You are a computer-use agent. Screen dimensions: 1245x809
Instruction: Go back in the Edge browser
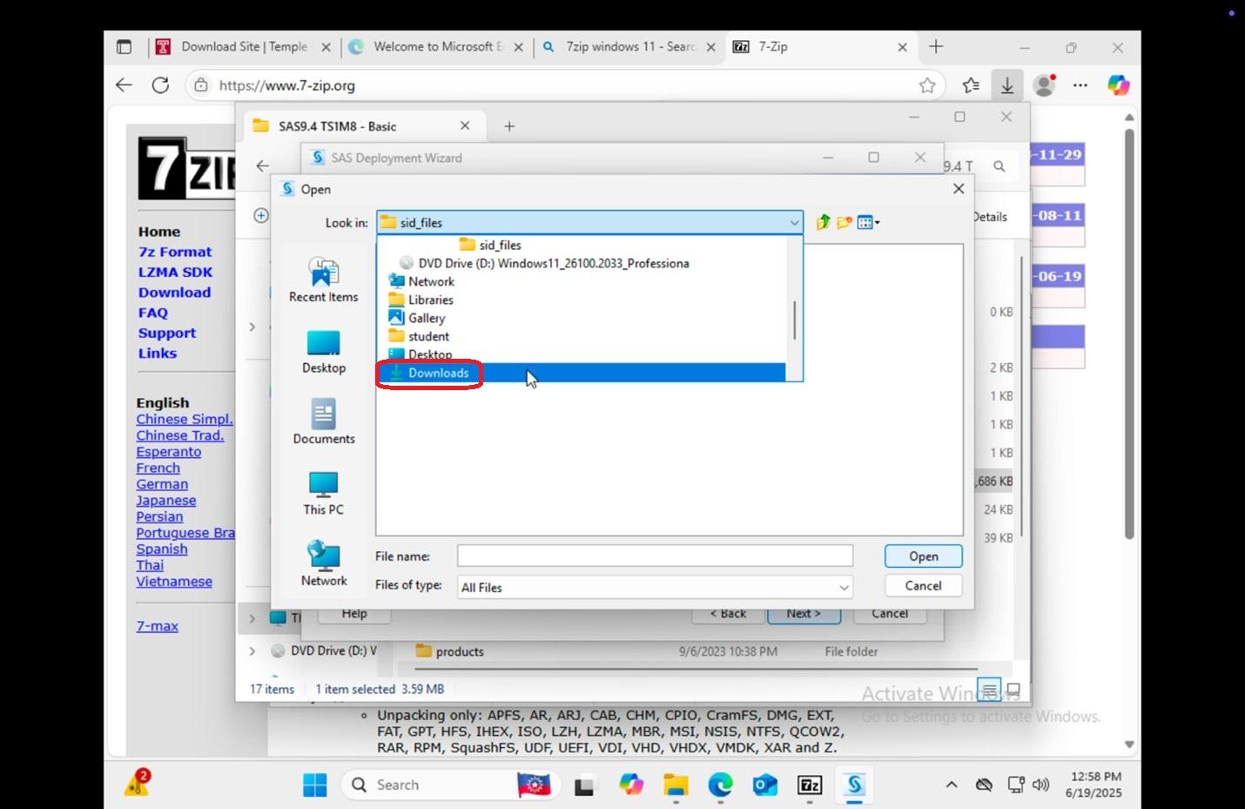click(x=124, y=85)
